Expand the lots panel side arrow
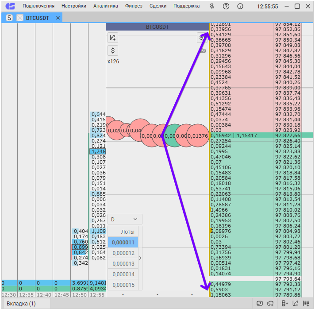Image resolution: width=315 pixels, height=309 pixels. (140, 258)
